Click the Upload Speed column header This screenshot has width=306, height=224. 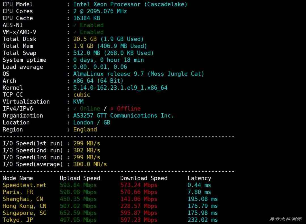coord(80,178)
